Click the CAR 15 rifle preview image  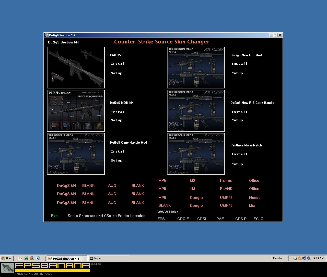pyautogui.click(x=76, y=67)
